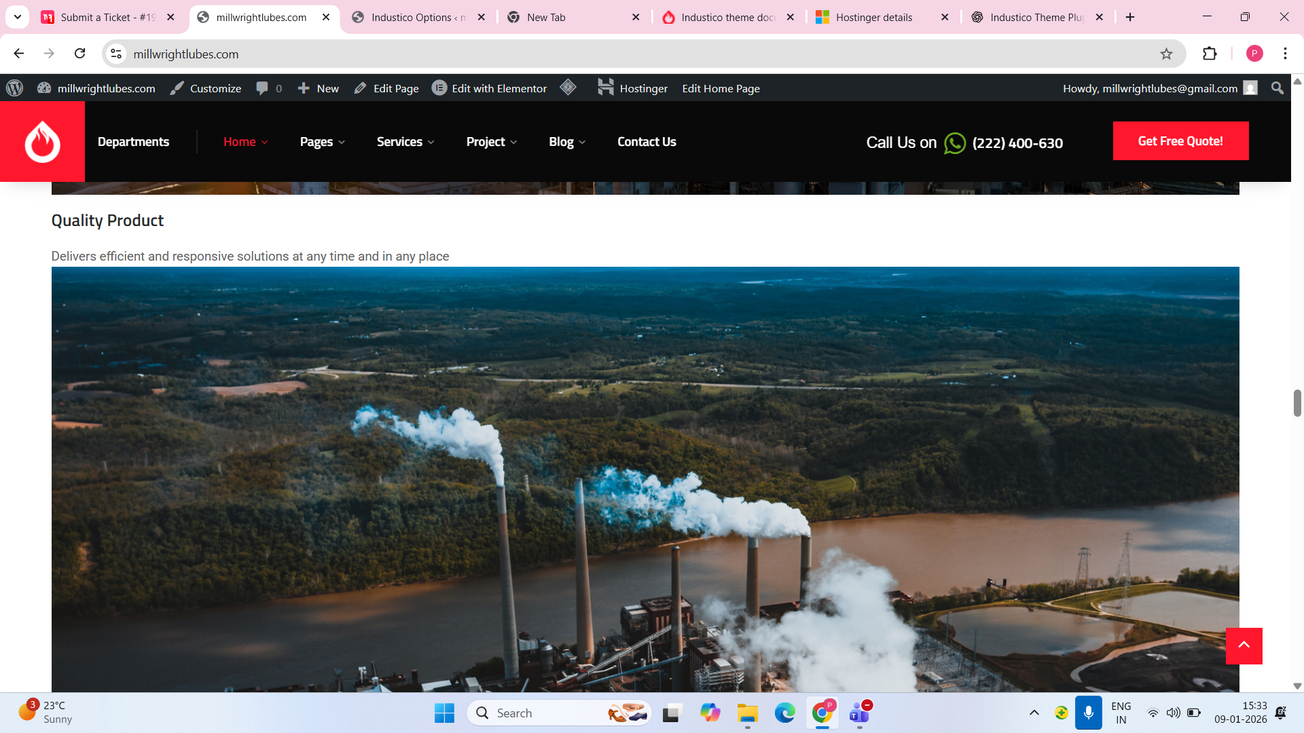Viewport: 1304px width, 733px height.
Task: Click the WordPress logo in admin bar
Action: point(15,88)
